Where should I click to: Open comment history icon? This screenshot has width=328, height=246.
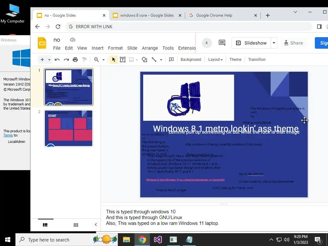click(x=222, y=43)
